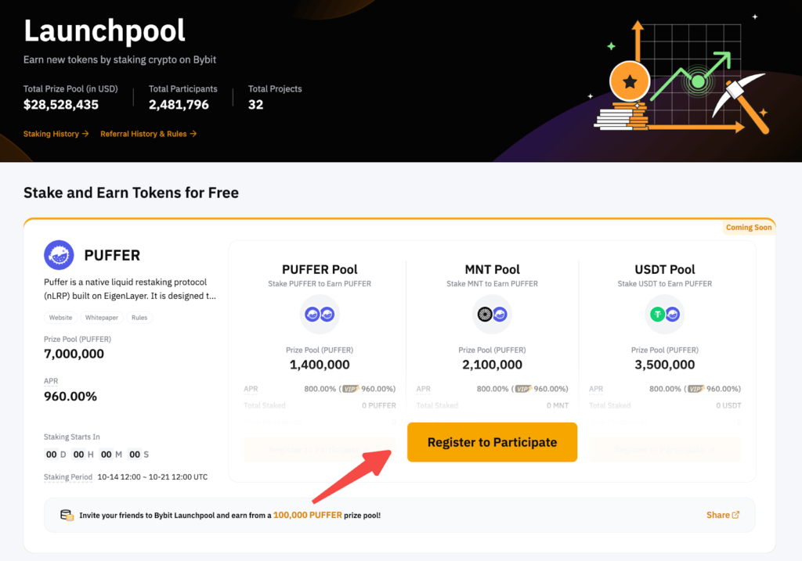View the Rules for the Puffer project

tap(139, 318)
